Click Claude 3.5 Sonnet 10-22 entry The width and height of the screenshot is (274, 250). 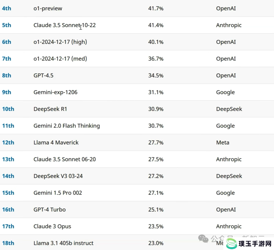pos(64,25)
